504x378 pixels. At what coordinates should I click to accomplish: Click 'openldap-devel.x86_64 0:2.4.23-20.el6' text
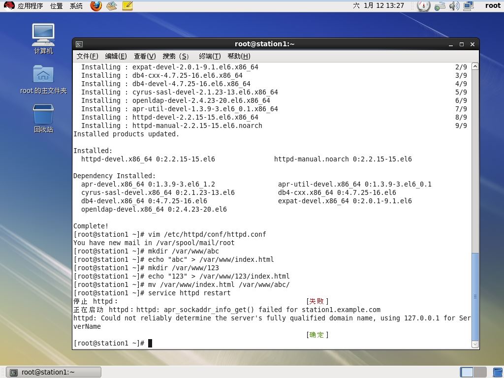tap(154, 209)
